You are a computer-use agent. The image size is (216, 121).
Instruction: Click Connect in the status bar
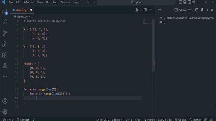(x=23, y=120)
